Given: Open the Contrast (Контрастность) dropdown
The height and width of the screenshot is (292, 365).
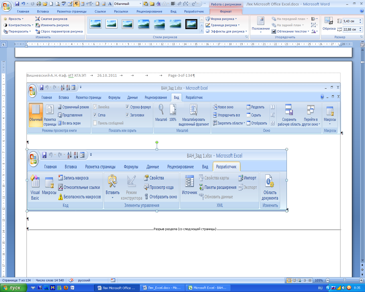Looking at the screenshot, I should click(x=18, y=25).
